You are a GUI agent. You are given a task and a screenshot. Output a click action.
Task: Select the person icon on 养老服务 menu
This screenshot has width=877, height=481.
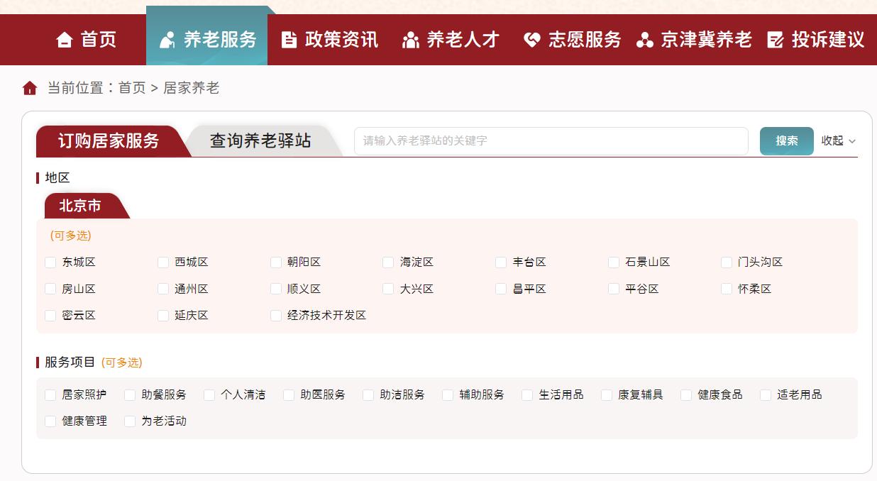tap(168, 40)
